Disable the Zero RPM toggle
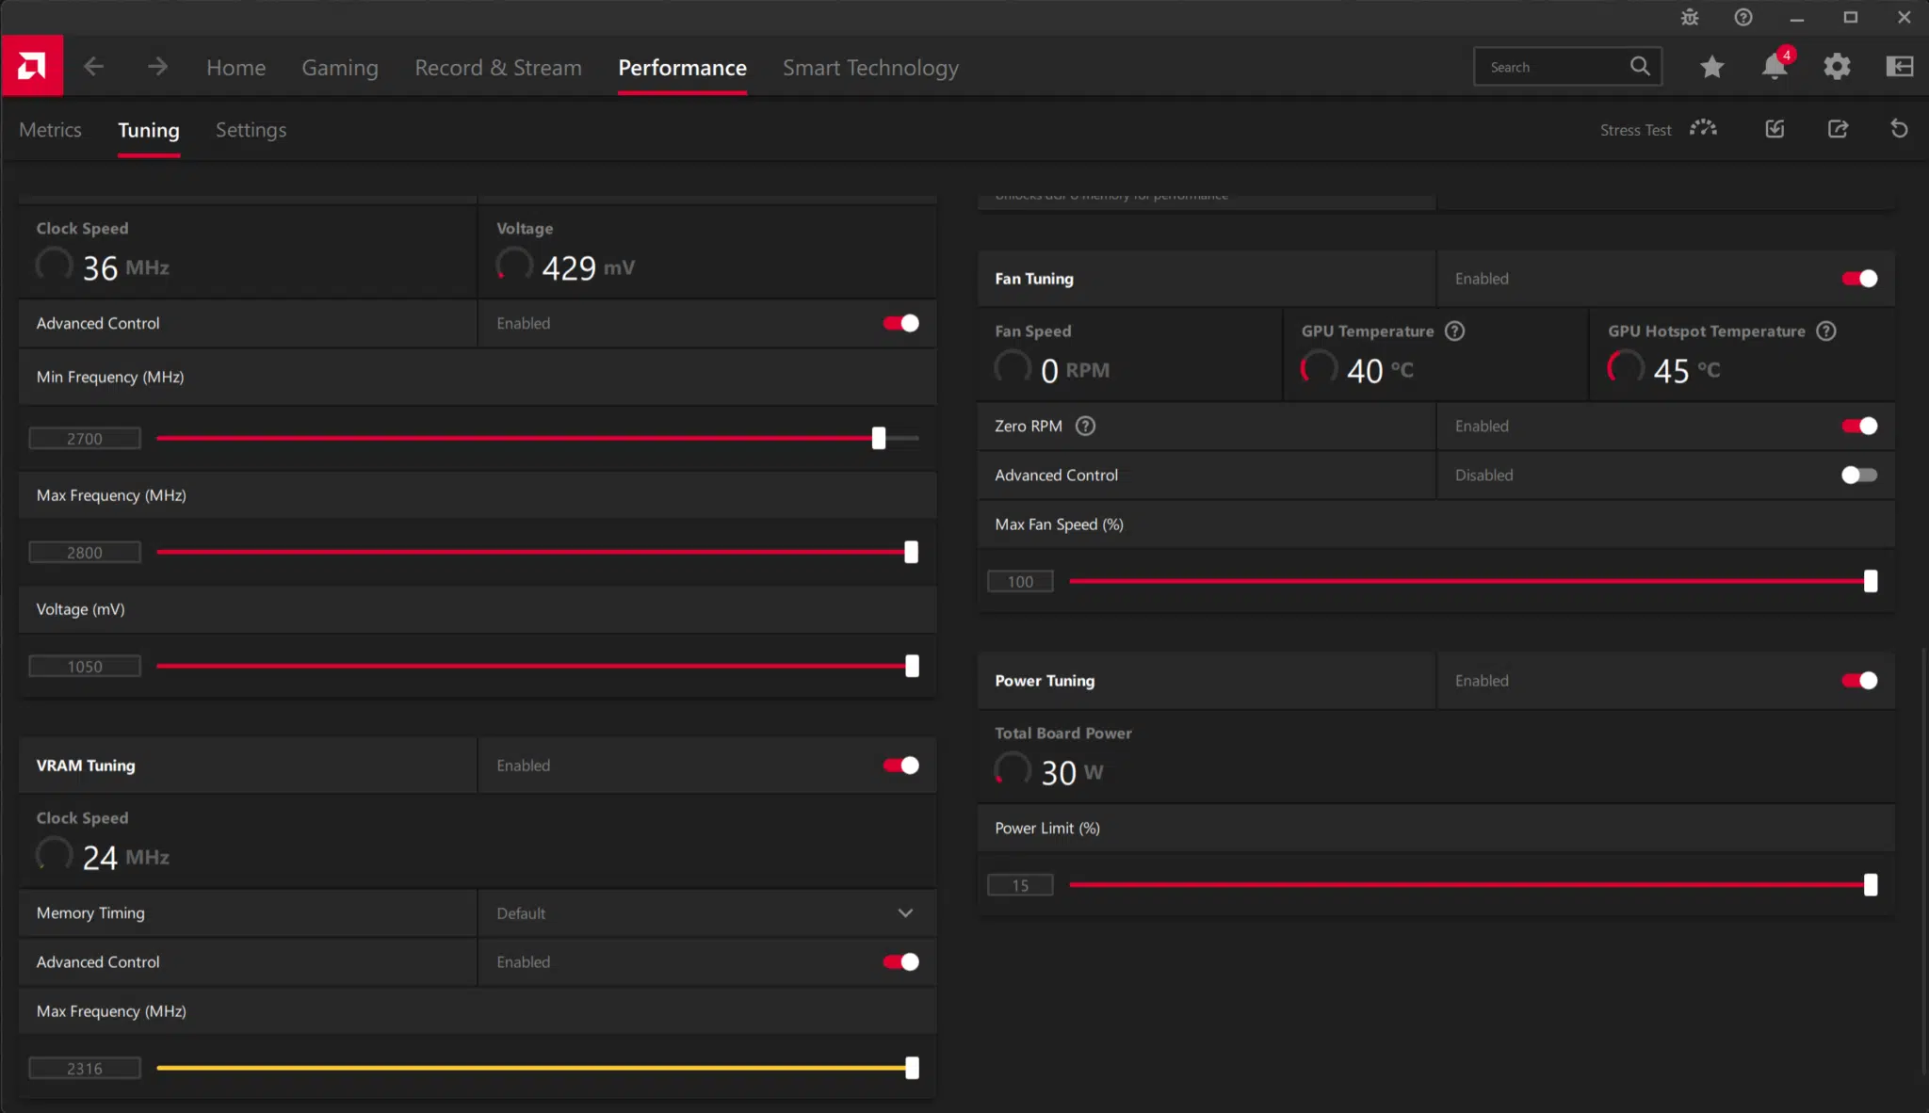 [1859, 427]
